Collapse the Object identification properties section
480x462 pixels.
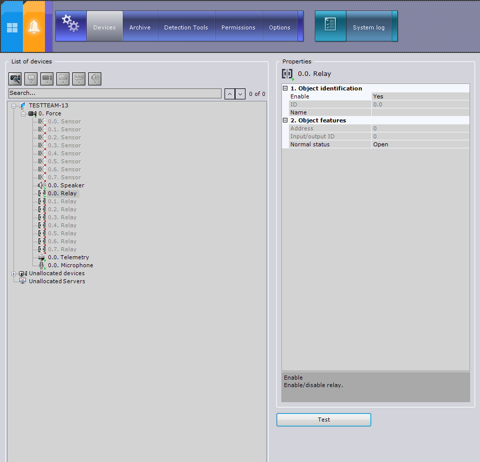tap(285, 88)
